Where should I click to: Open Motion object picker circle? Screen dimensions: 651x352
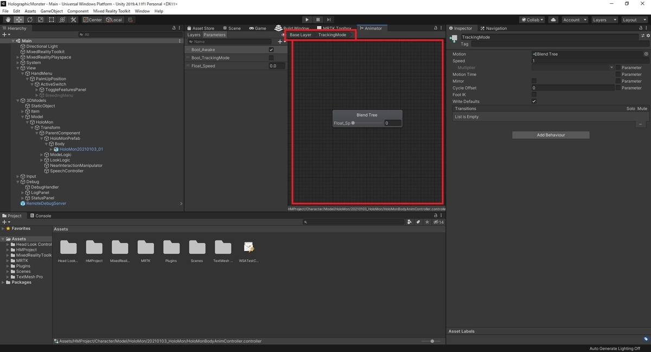tap(646, 54)
